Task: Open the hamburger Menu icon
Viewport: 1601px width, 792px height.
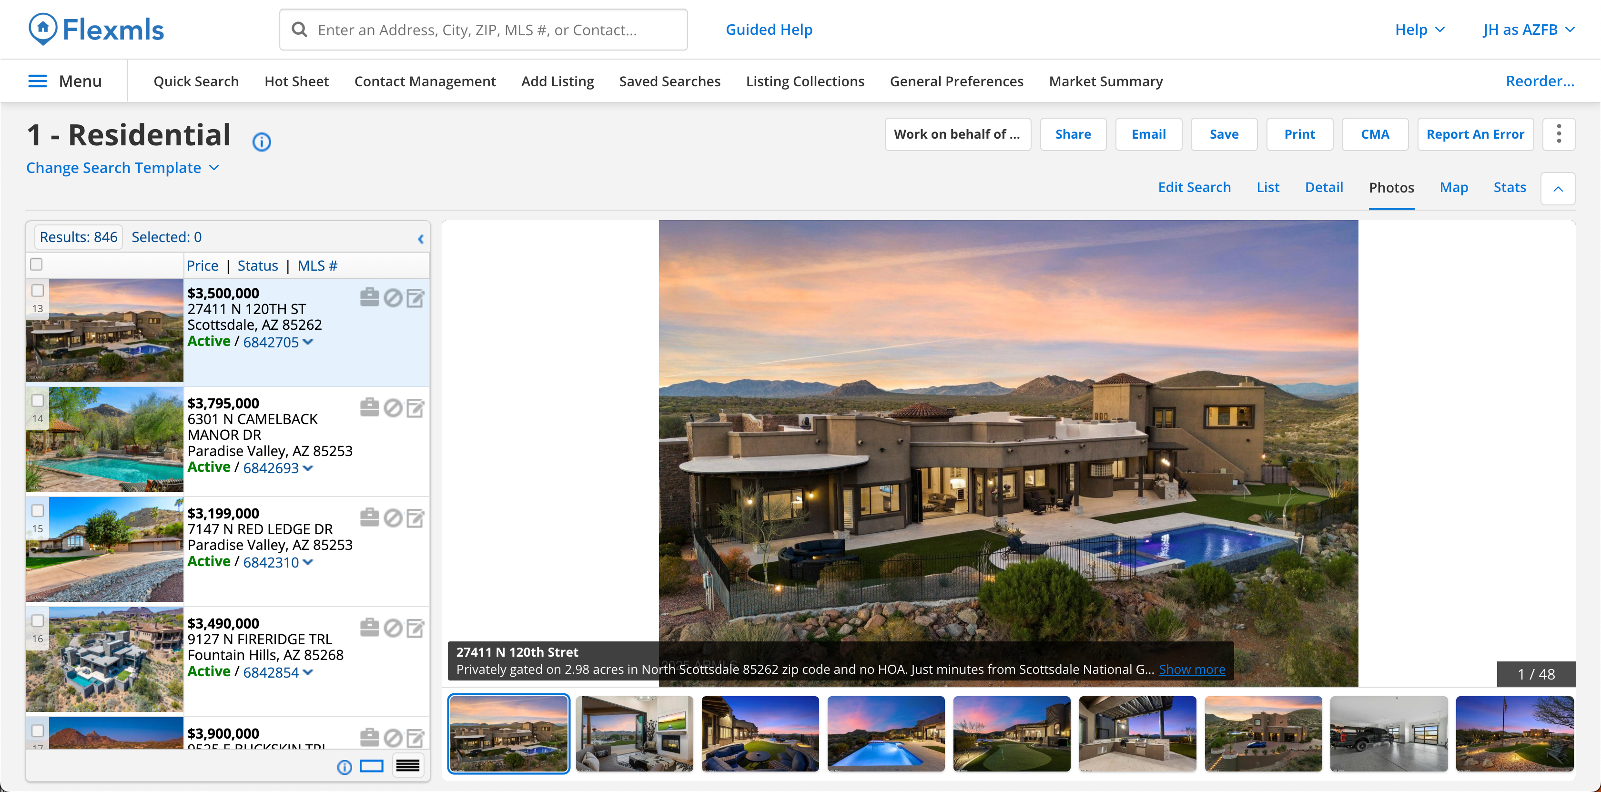Action: (37, 81)
